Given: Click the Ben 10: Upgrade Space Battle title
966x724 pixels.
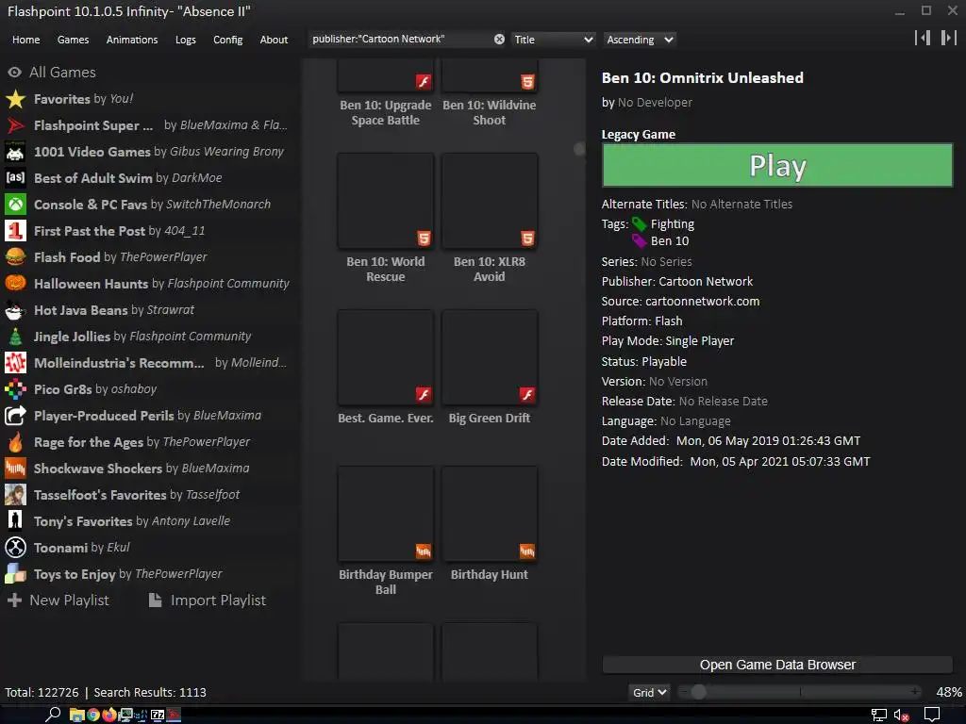Looking at the screenshot, I should click(x=386, y=113).
